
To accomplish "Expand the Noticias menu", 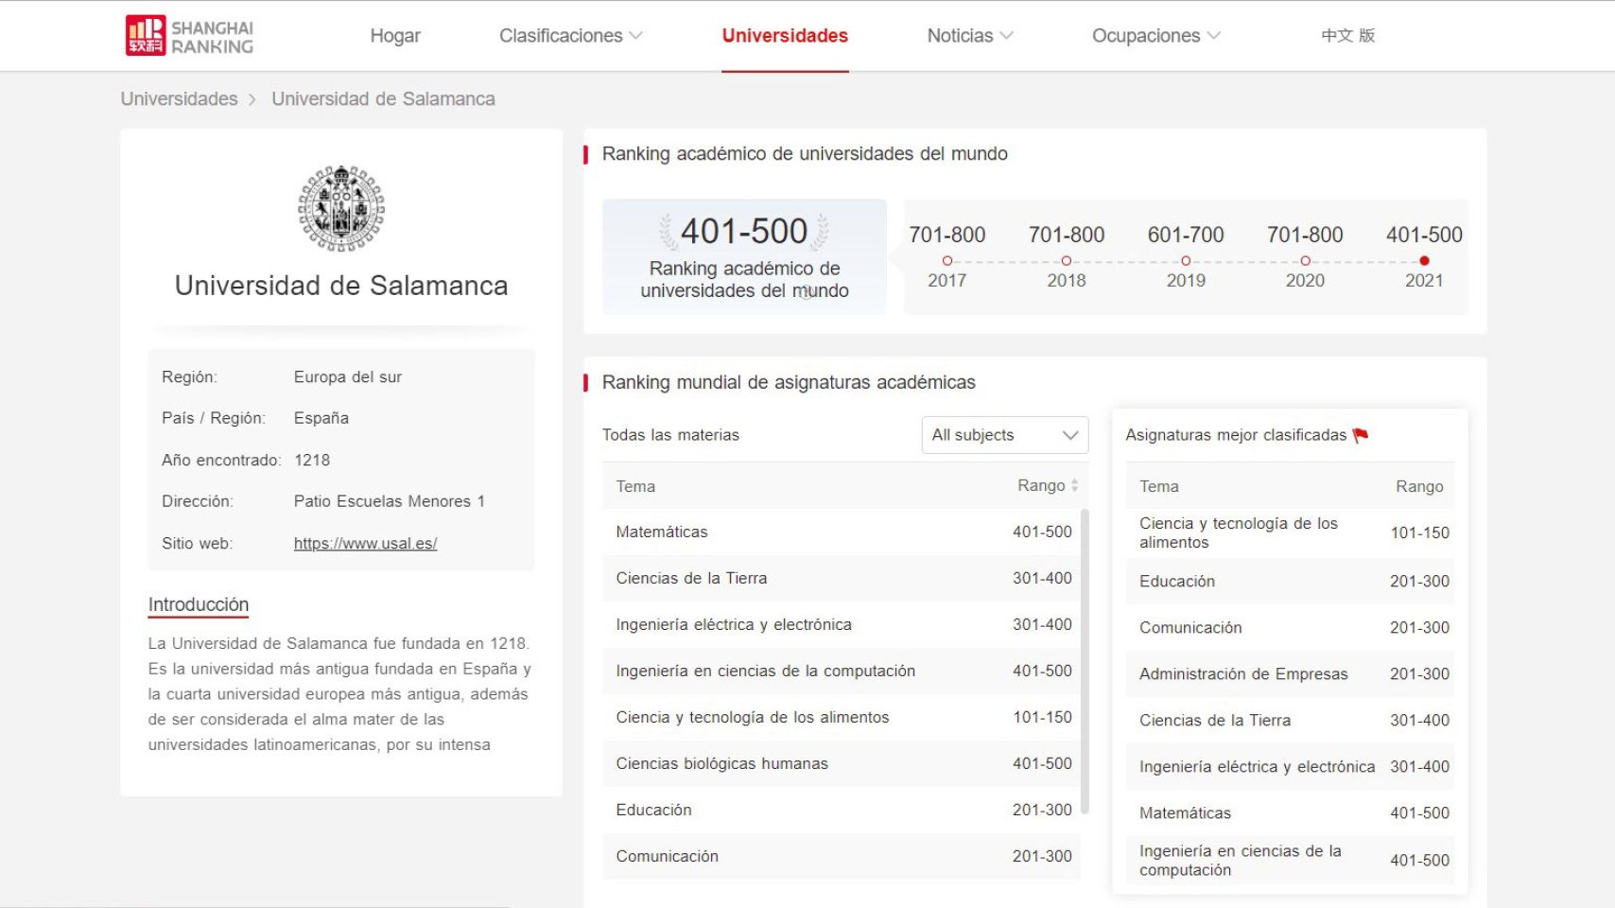I will (x=969, y=36).
